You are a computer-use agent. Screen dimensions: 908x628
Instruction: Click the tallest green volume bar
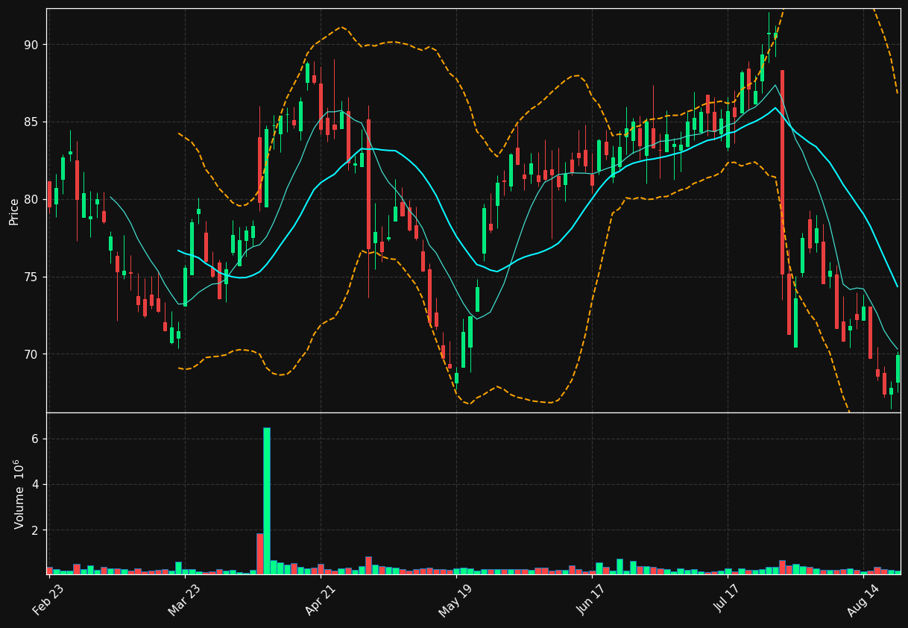tap(267, 500)
